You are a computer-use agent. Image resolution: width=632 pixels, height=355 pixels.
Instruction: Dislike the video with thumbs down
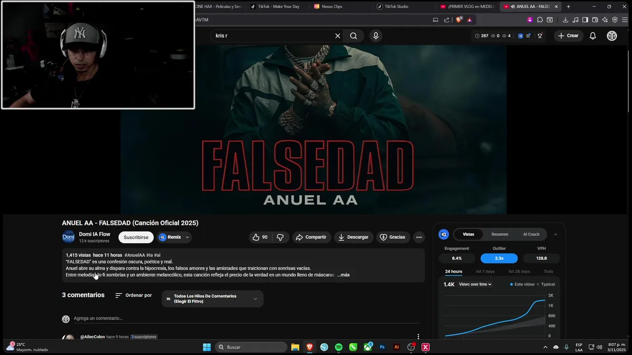[x=280, y=237]
